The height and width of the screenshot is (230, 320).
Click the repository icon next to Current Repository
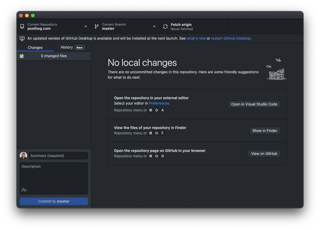(x=22, y=26)
